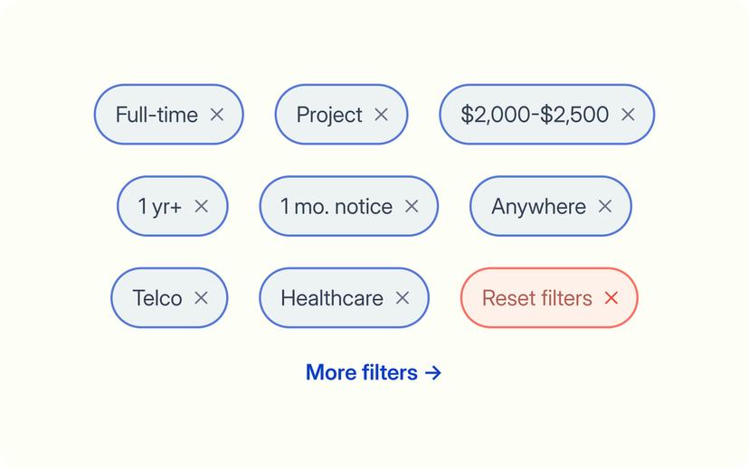Remove the Telco filter X icon
The width and height of the screenshot is (749, 469).
pyautogui.click(x=201, y=297)
